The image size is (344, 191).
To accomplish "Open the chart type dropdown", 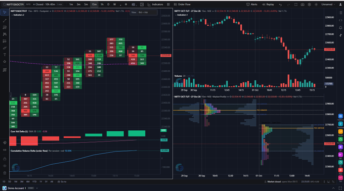I will [134, 5].
